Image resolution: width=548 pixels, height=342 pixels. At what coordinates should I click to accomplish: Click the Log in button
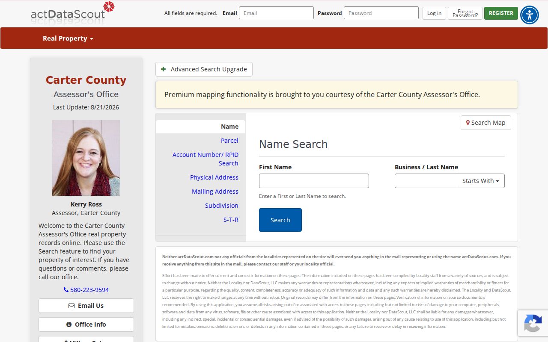click(x=434, y=13)
